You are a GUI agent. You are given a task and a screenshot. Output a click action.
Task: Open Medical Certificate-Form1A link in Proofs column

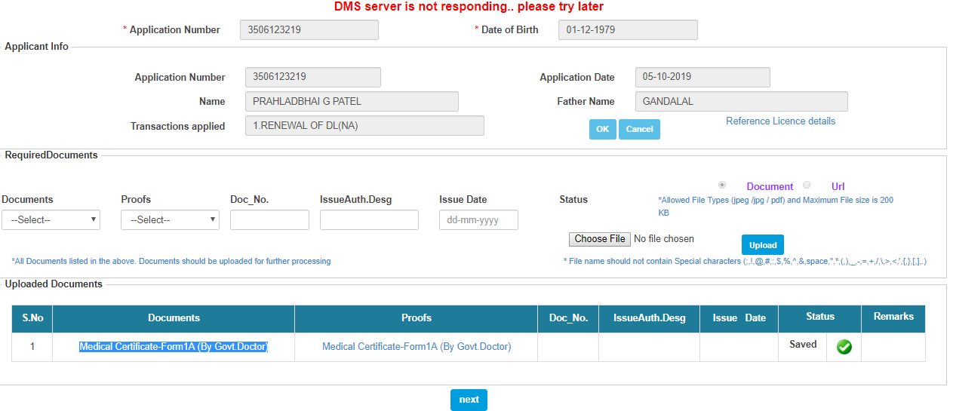[417, 346]
